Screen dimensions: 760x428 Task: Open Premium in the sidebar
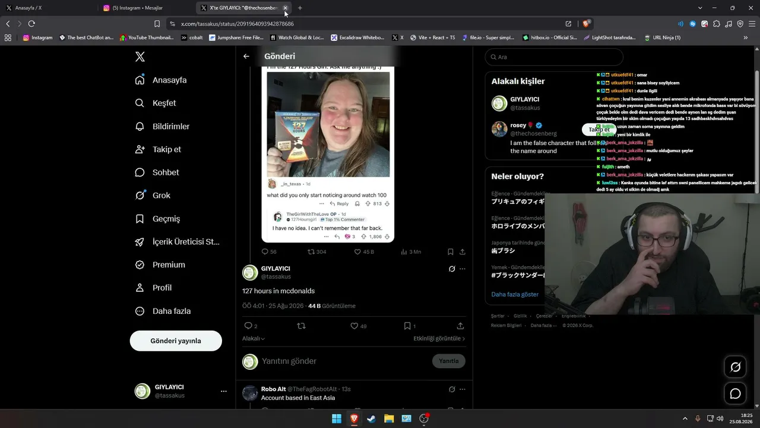[x=160, y=265]
